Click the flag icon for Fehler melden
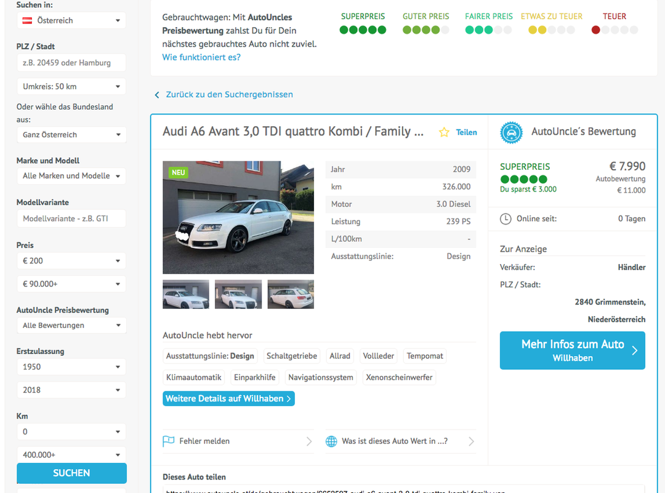The width and height of the screenshot is (665, 493). click(168, 441)
